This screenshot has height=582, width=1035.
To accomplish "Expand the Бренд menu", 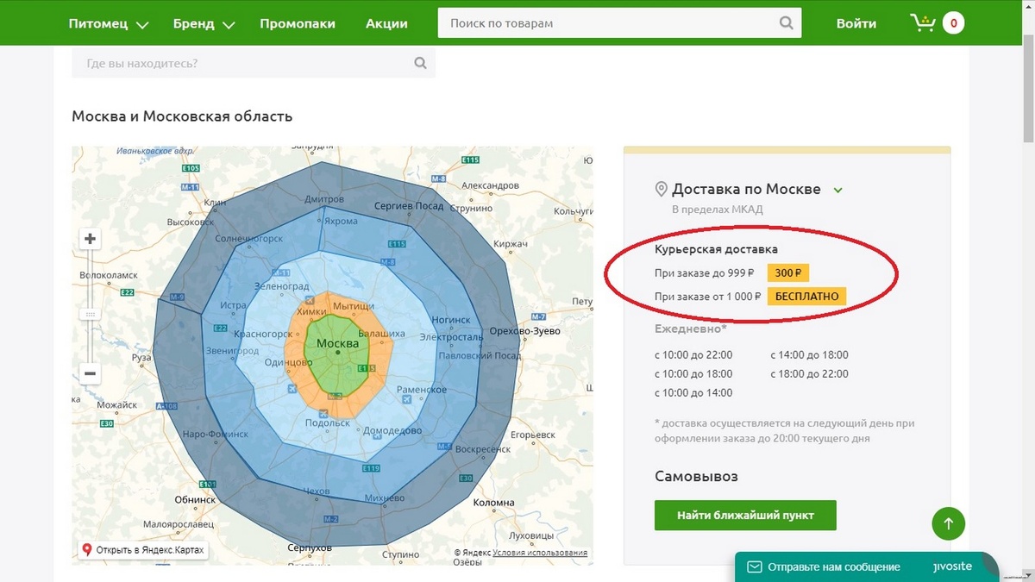I will [204, 23].
